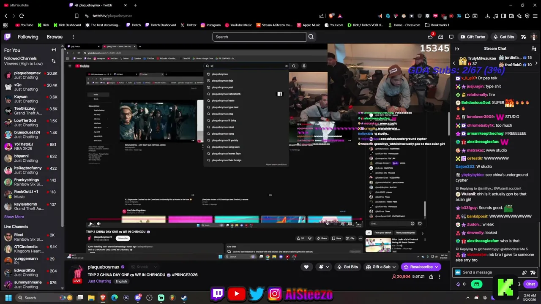
Task: Open your Twitch profile avatar menu
Action: (534, 37)
